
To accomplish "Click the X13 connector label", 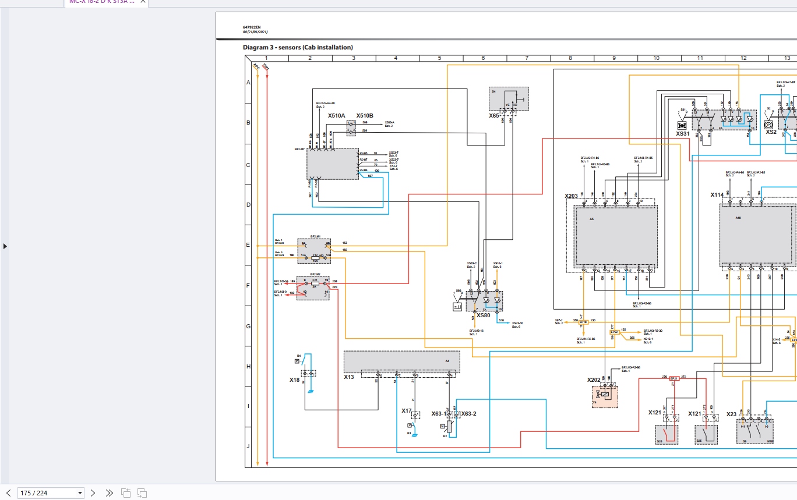I will [x=348, y=377].
